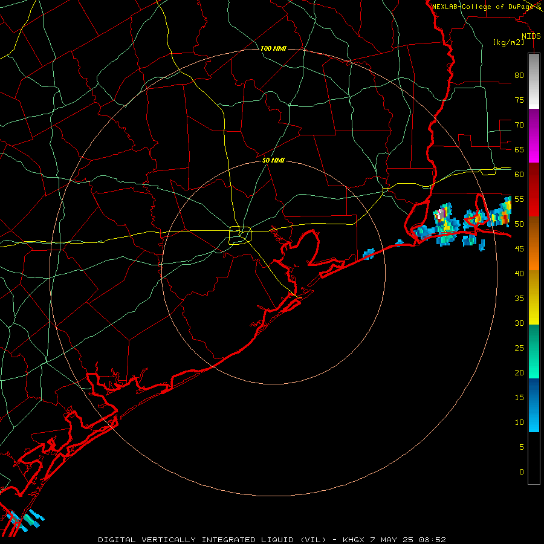Screen dimensions: 544x544
Task: Click the 75 value on the scale
Action: (x=519, y=100)
